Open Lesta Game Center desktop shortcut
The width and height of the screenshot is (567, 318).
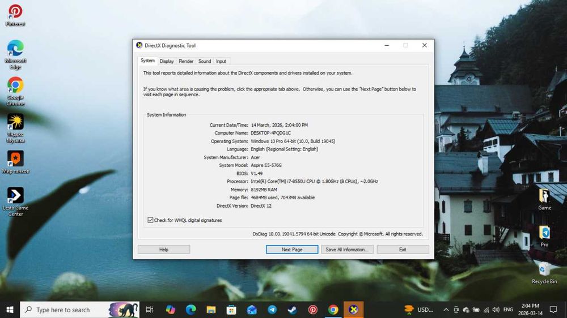click(15, 201)
